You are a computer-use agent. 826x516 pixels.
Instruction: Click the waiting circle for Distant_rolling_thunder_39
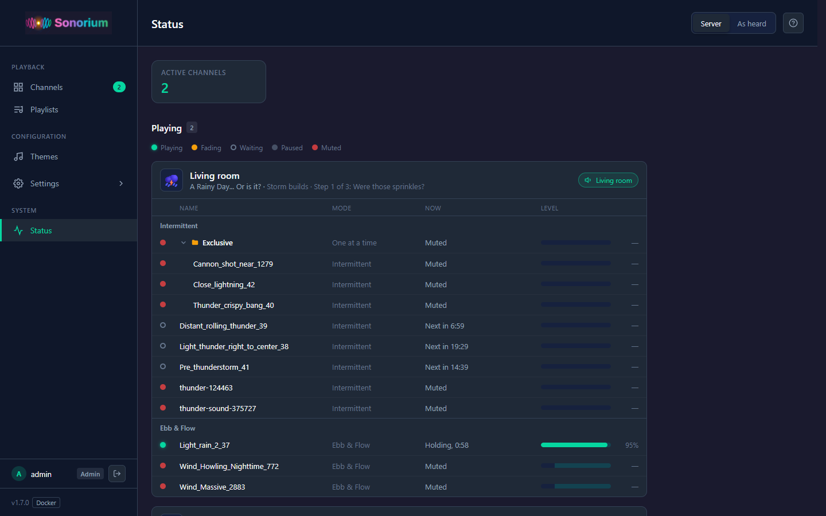[163, 325]
